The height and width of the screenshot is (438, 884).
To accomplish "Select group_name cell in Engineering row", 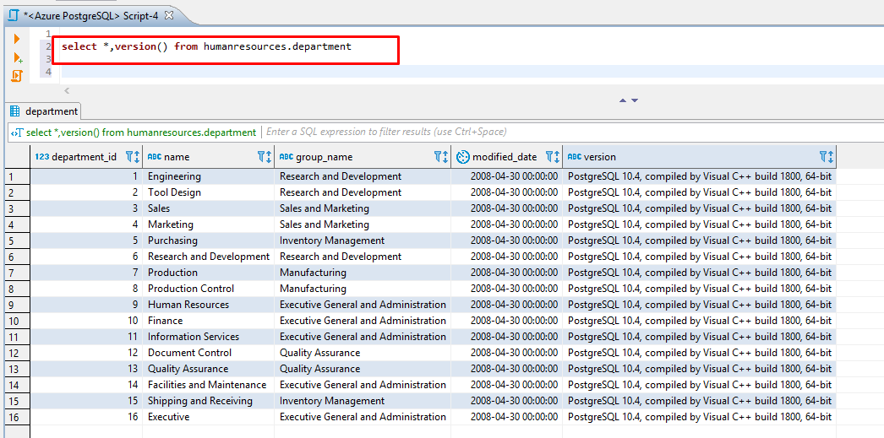I will pos(363,176).
